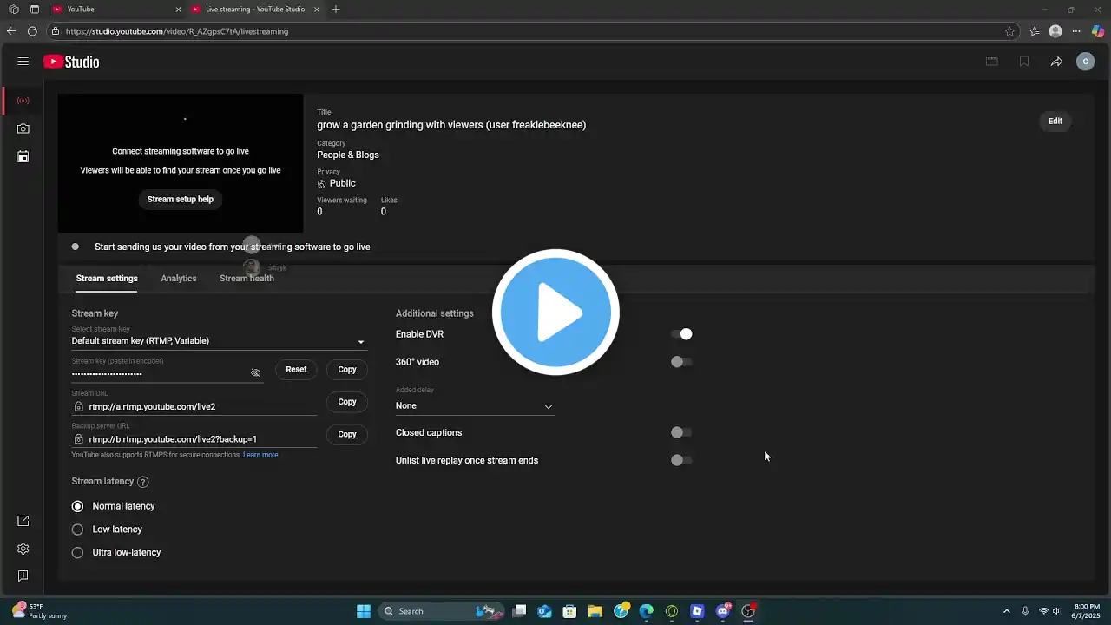1111x625 pixels.
Task: Open the Manage calendar icon in sidebar
Action: (x=23, y=156)
